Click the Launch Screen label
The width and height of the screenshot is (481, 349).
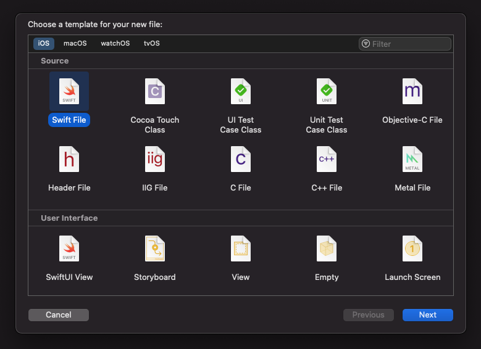412,277
